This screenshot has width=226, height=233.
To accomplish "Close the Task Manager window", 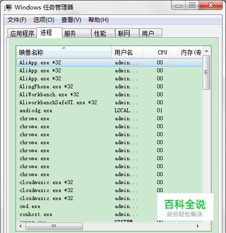I will [x=211, y=5].
